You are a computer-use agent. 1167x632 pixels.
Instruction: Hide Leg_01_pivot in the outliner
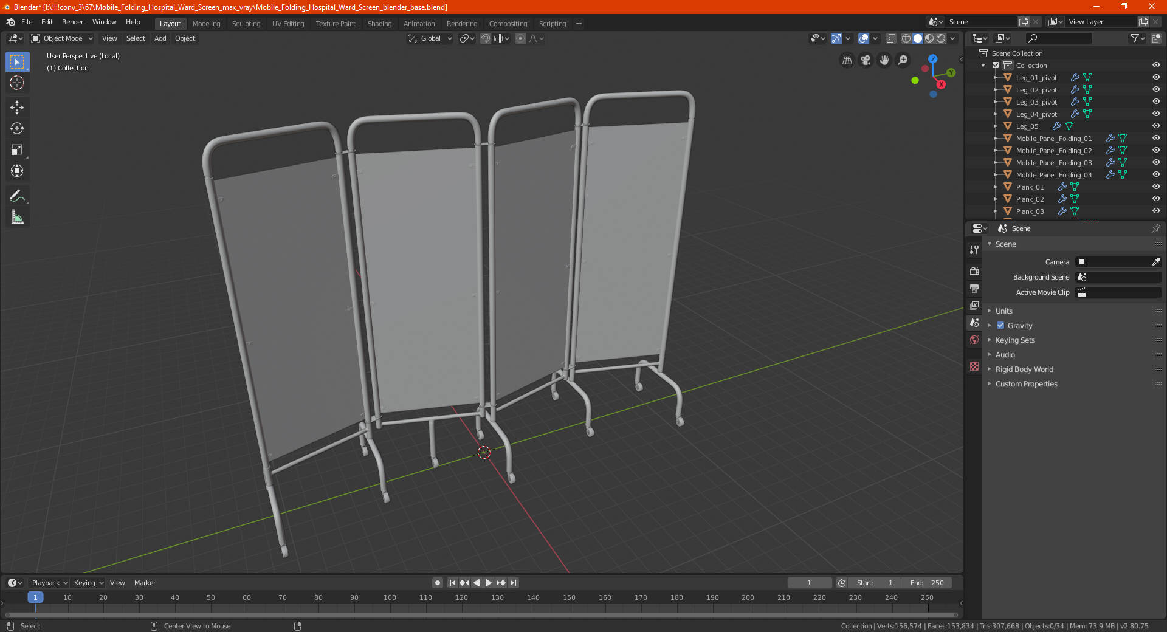click(x=1156, y=77)
